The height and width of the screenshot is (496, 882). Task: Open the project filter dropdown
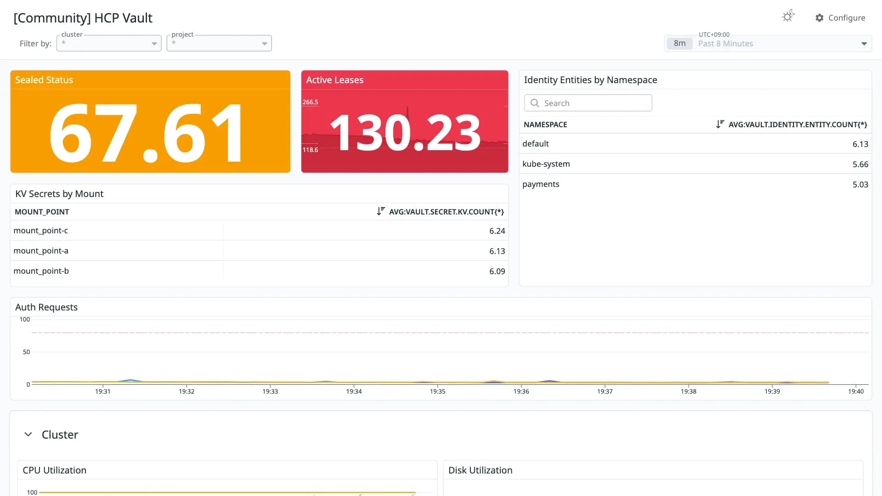(219, 43)
